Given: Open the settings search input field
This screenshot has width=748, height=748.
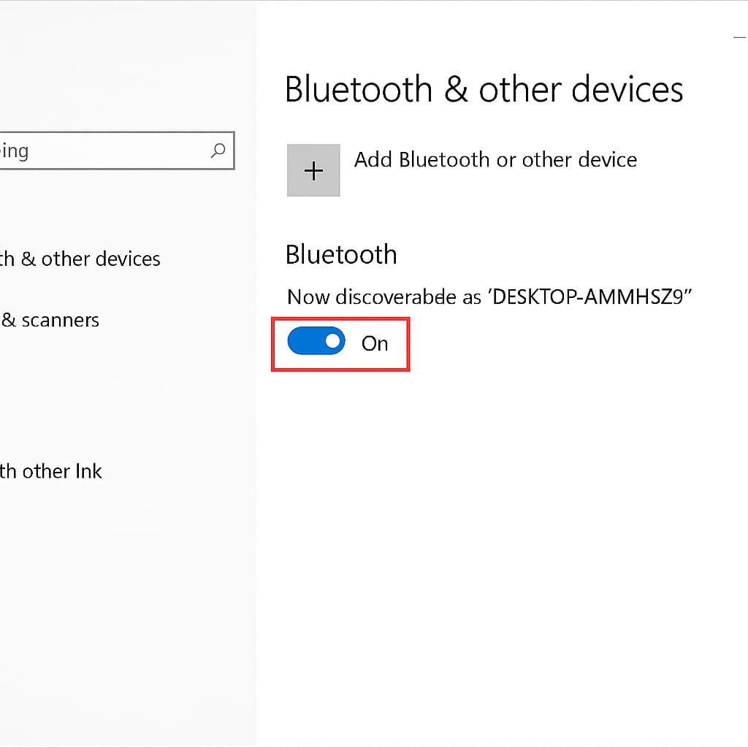Looking at the screenshot, I should 110,150.
